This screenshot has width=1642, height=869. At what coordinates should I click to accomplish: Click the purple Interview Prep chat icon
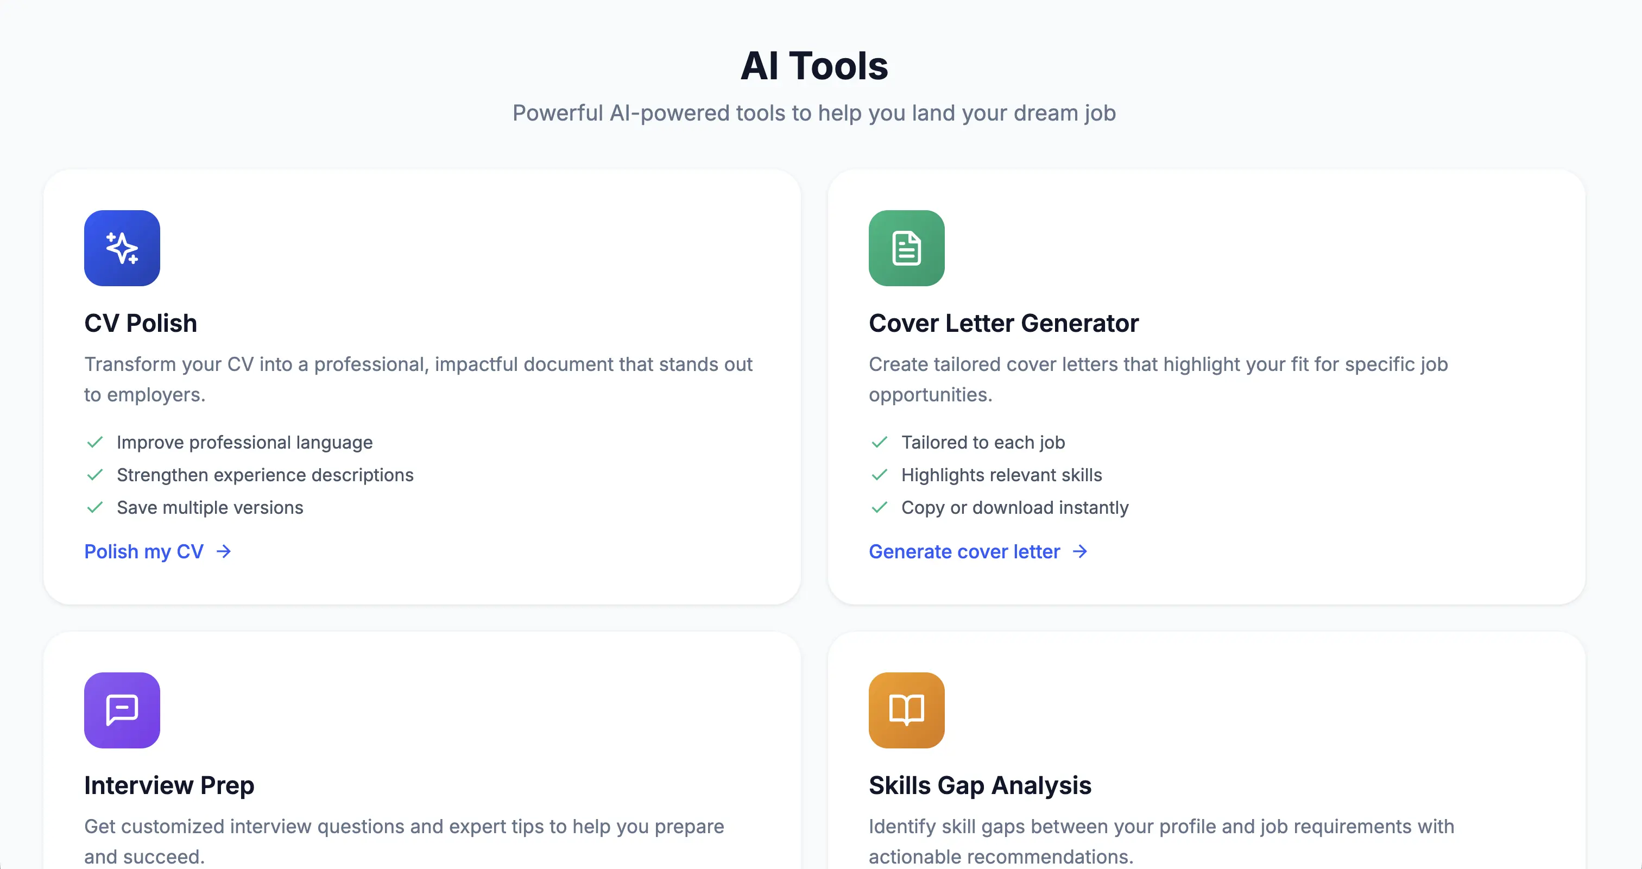(x=122, y=710)
